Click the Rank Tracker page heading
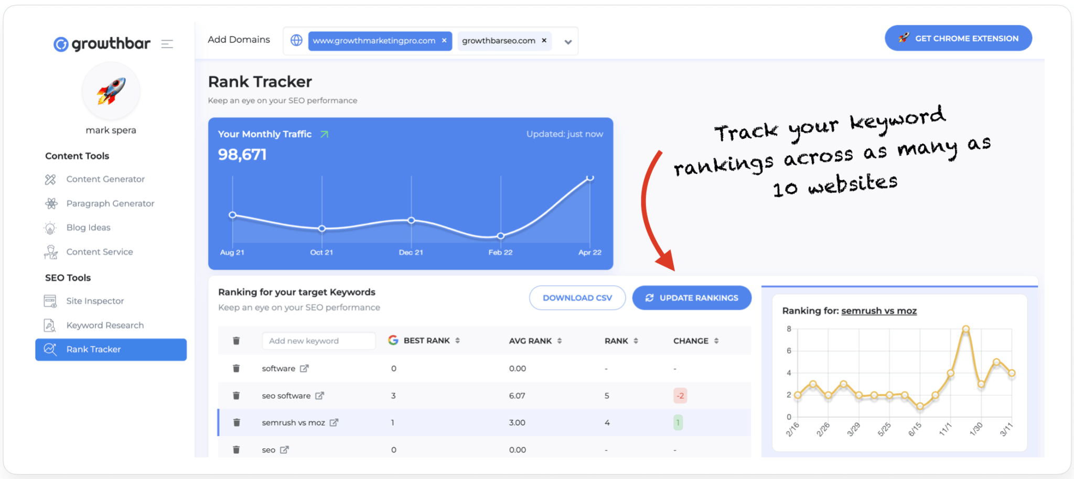Viewport: 1074px width, 479px height. [x=260, y=82]
